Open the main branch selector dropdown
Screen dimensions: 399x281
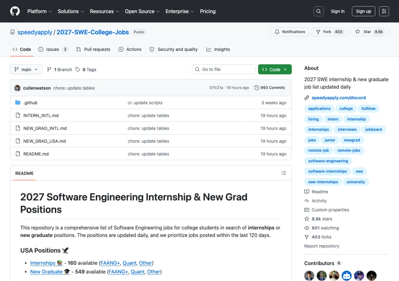(x=26, y=70)
